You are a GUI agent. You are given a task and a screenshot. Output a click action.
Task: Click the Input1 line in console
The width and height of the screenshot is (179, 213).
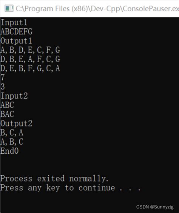[x=14, y=22]
